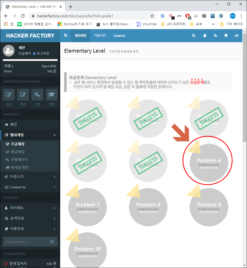Toggle the hamburger menu icon
247x268 pixels.
point(65,35)
